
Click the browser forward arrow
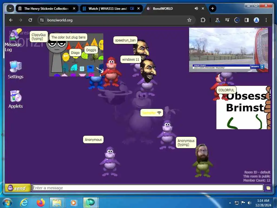[x=21, y=20]
